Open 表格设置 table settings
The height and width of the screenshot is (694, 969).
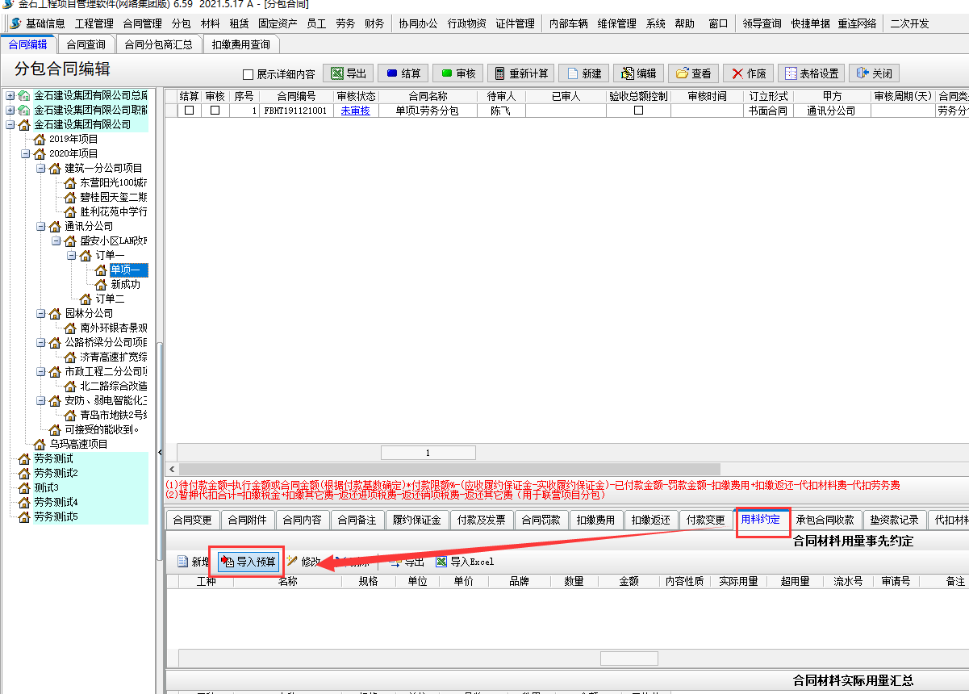(x=811, y=73)
